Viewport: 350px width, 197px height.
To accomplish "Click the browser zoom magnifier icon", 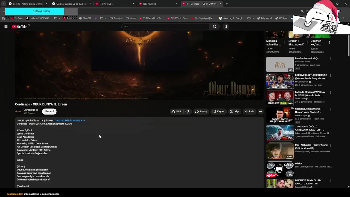I will tap(302, 11).
